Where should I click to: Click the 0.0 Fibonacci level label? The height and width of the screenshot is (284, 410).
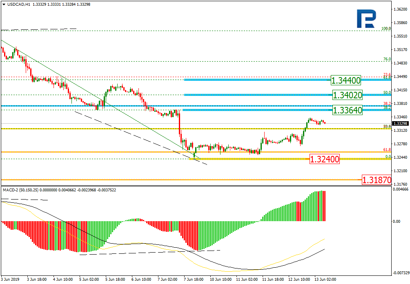[388, 157]
